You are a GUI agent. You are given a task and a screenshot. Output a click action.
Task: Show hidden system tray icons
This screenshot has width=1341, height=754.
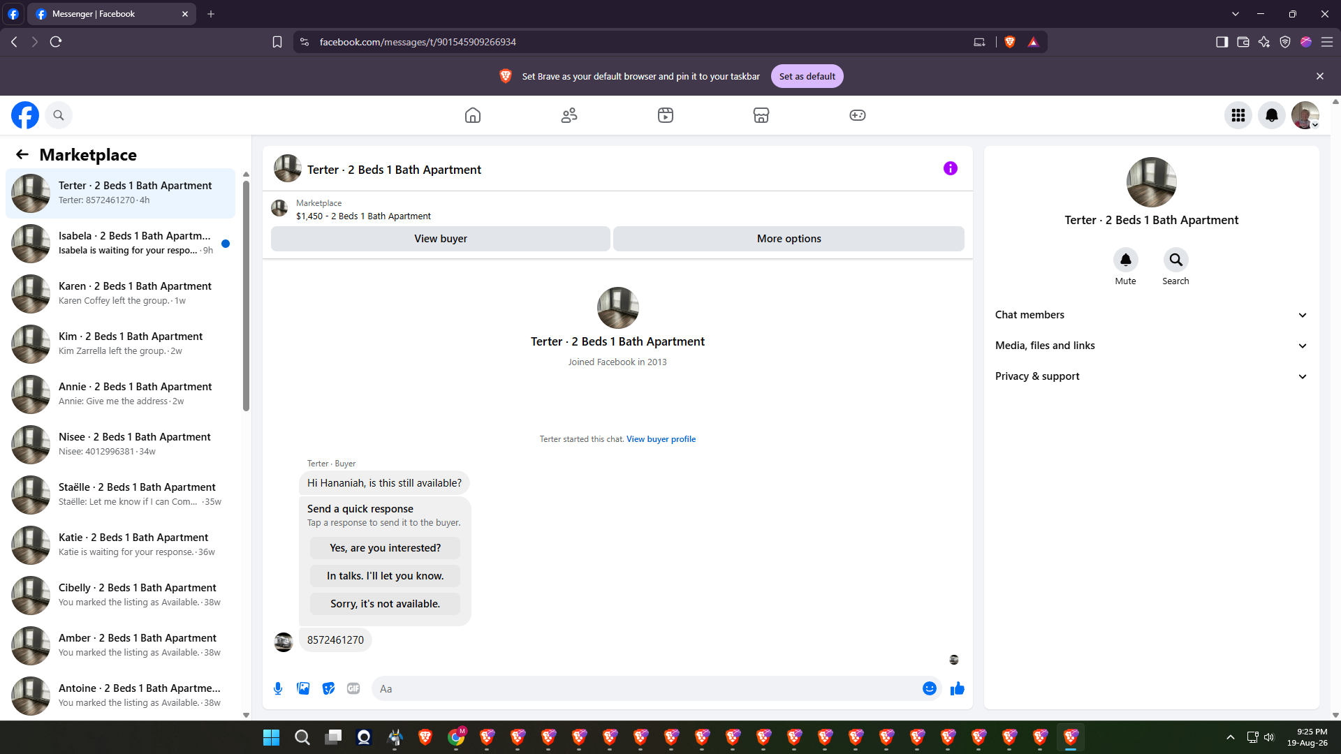tap(1231, 737)
